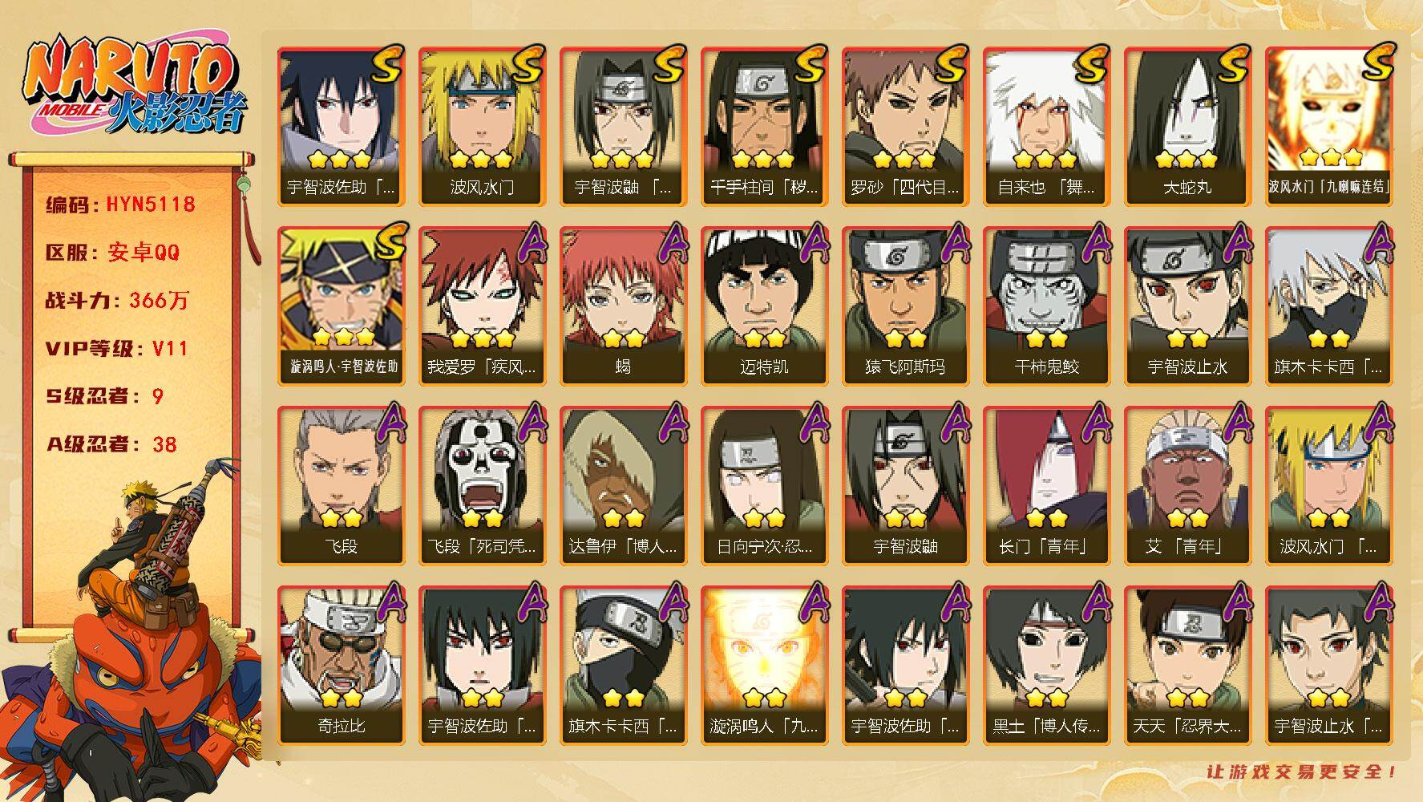Viewport: 1423px width, 802px height.
Task: Choose the 猿飞阿斯玛 card
Action: (905, 306)
